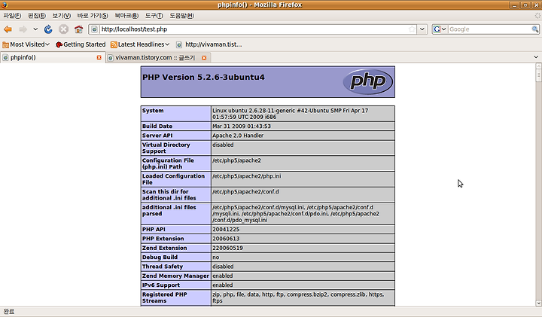Screen dimensions: 542x317
Task: Click the scrollbar up arrow
Action: click(x=538, y=66)
